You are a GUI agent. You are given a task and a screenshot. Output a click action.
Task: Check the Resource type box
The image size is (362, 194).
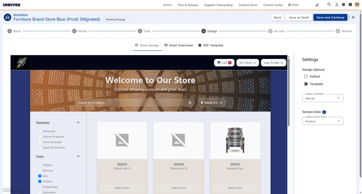40,170
